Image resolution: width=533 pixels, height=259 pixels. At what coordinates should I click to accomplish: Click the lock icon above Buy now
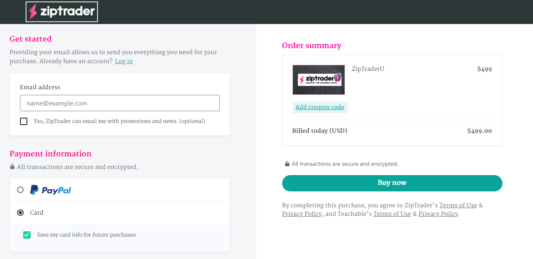click(x=287, y=164)
